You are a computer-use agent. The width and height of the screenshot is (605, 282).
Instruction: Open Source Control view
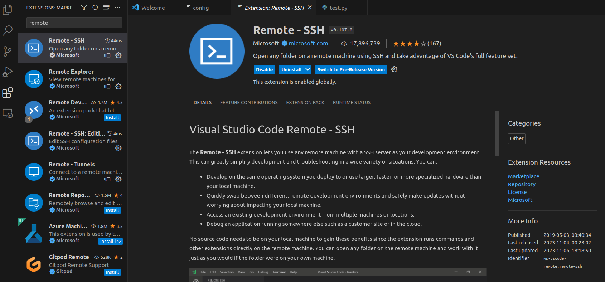(x=8, y=51)
